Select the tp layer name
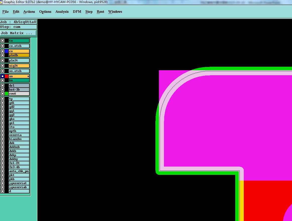The image size is (292, 221). [x=19, y=99]
